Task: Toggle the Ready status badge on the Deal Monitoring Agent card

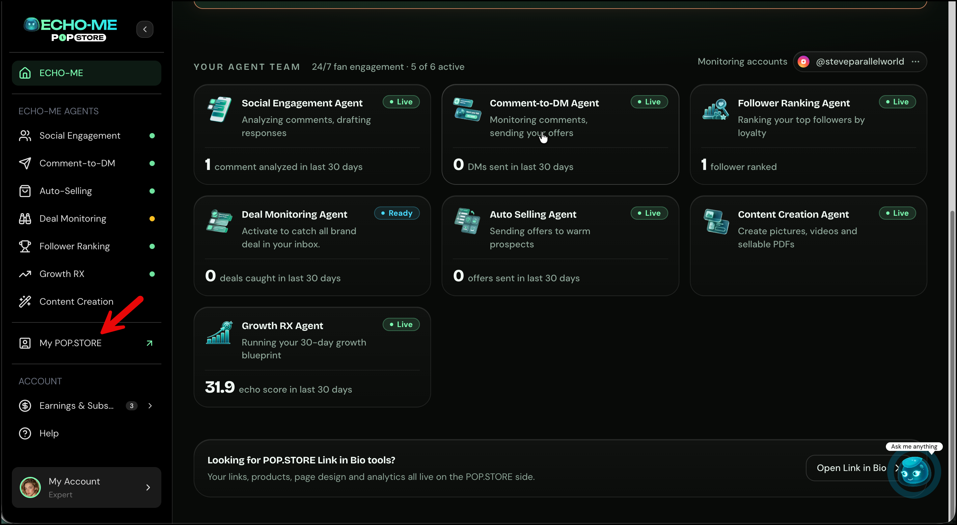Action: pyautogui.click(x=397, y=213)
